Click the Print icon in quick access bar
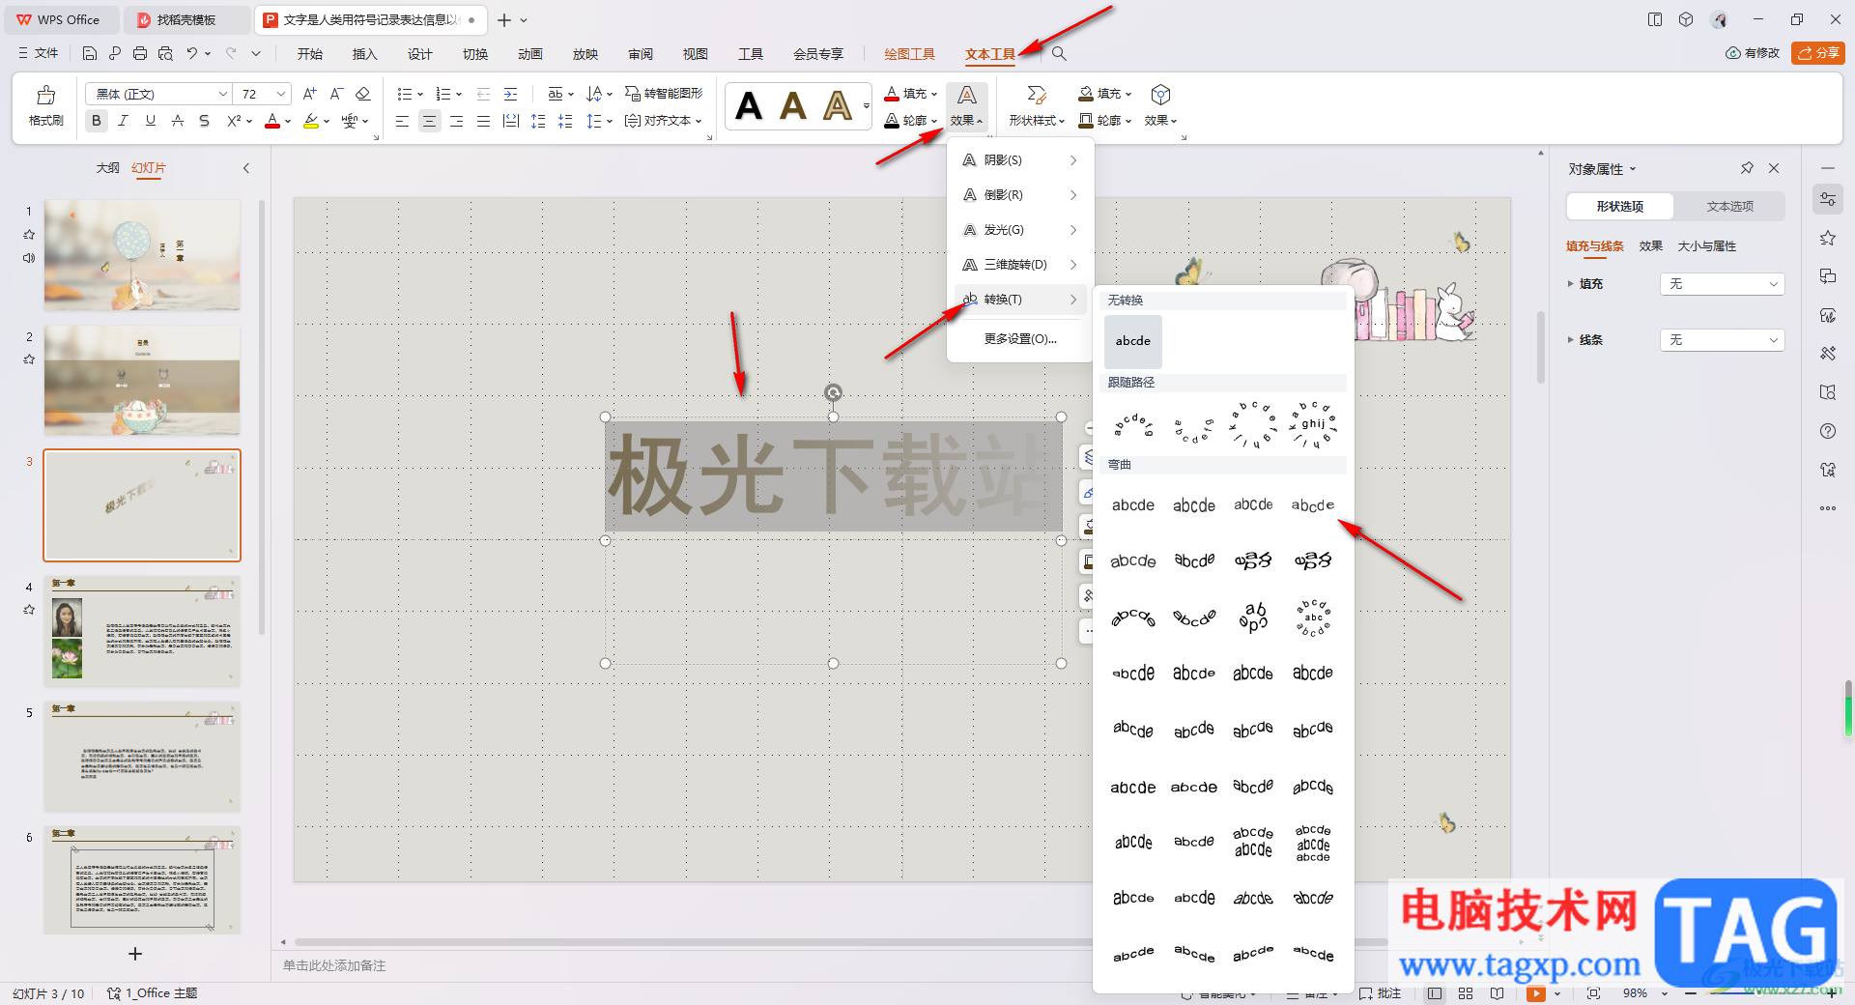This screenshot has width=1855, height=1005. [140, 53]
